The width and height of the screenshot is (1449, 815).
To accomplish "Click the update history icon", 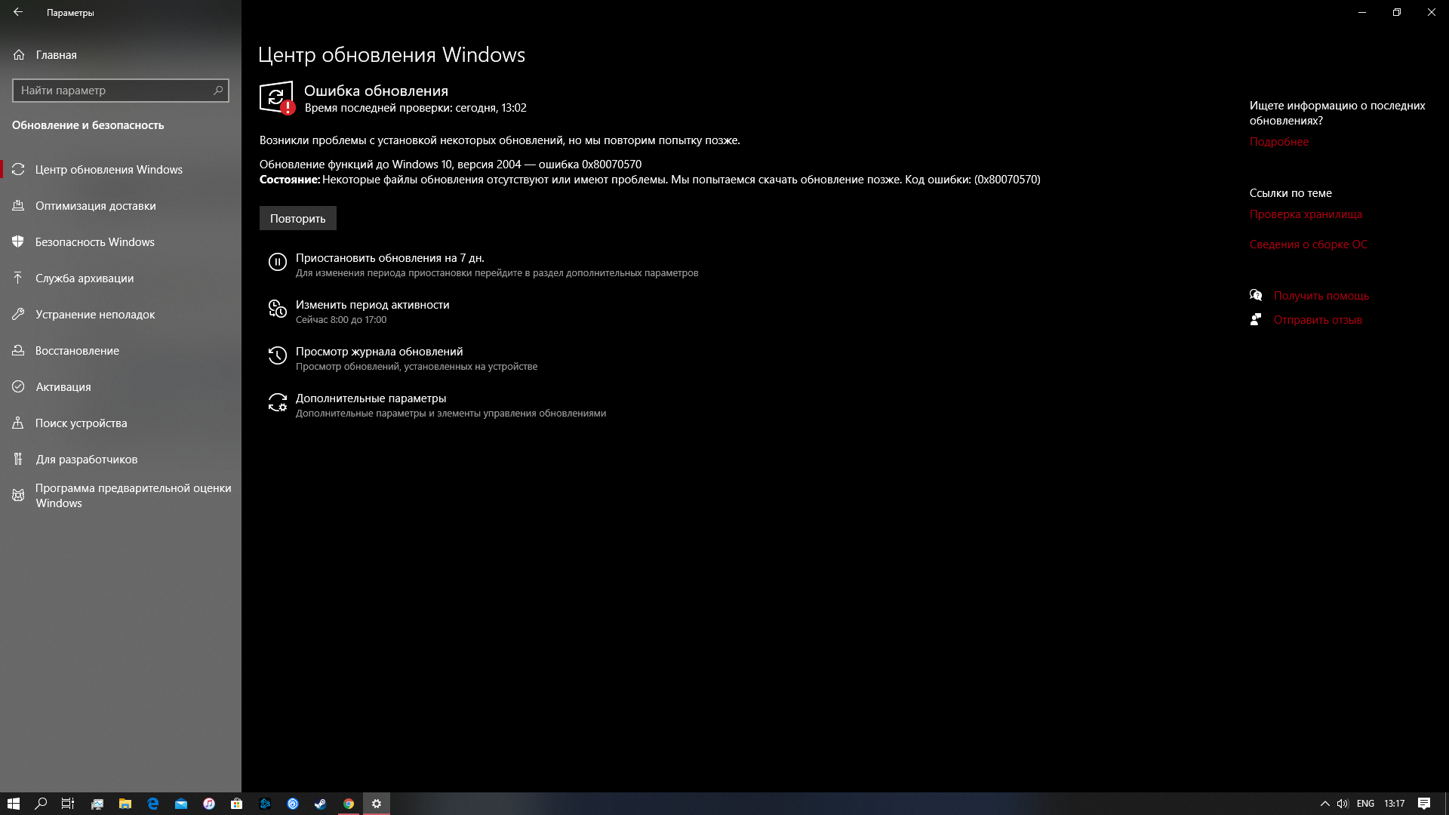I will (x=278, y=355).
